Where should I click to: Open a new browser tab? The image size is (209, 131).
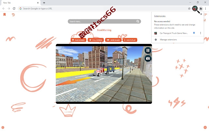click(44, 3)
